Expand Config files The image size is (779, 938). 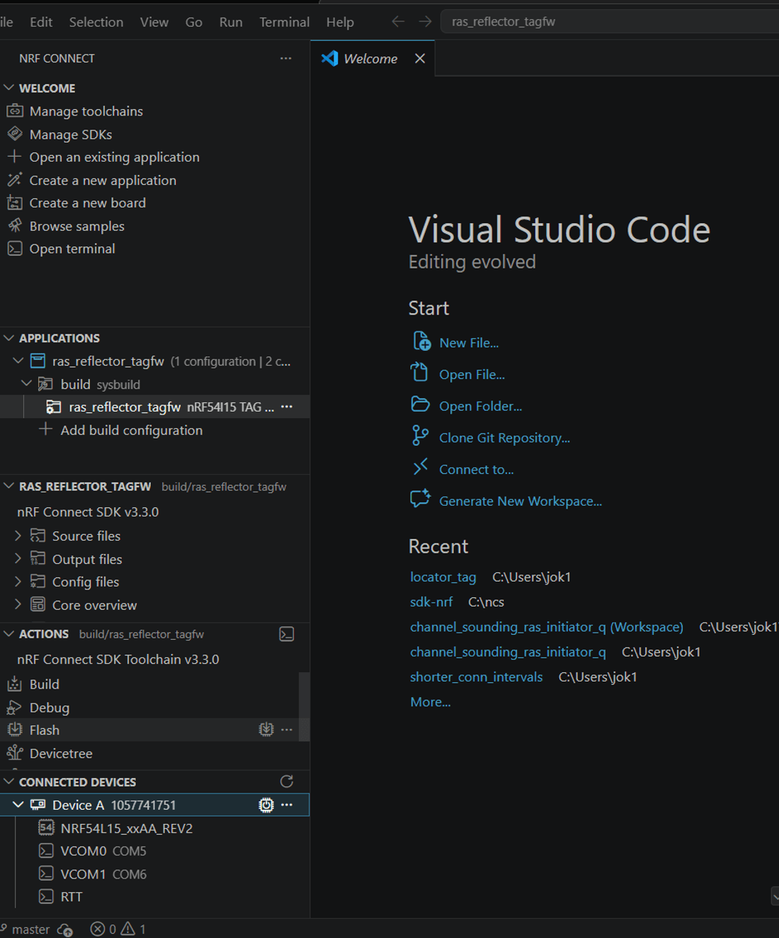(18, 582)
